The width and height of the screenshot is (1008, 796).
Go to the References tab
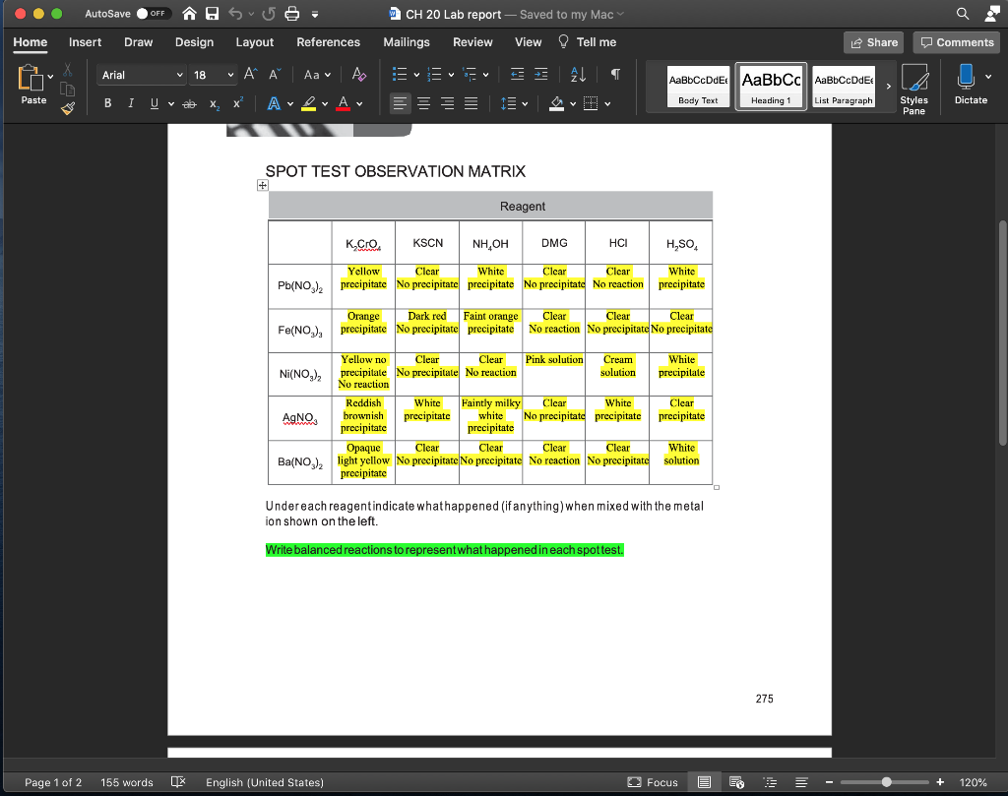[x=328, y=42]
